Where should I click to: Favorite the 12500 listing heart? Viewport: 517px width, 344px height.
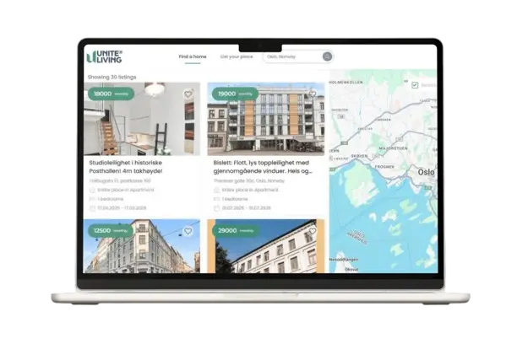coord(188,231)
